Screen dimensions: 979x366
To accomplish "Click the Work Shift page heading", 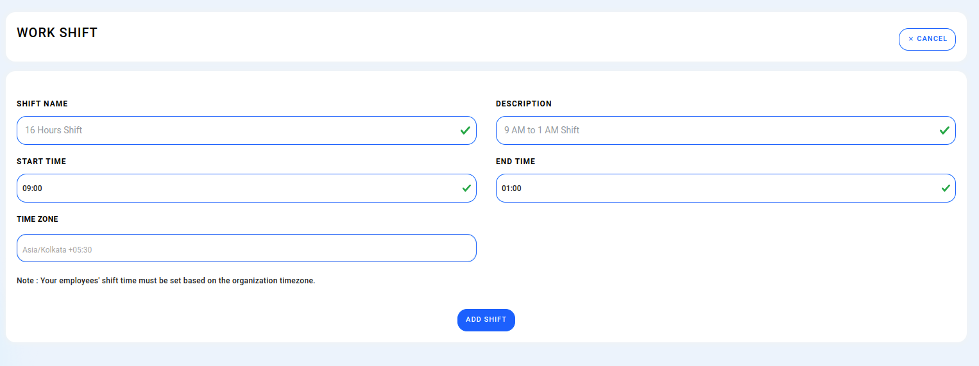I will [x=57, y=33].
